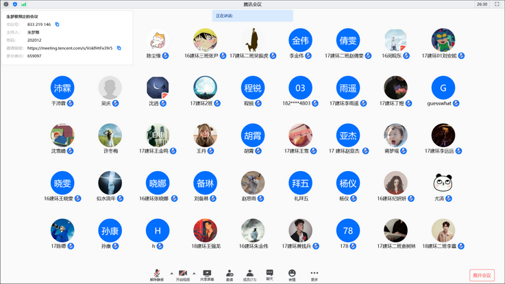505x284 pixels.
Task: Start screen sharing
Action: (206, 275)
